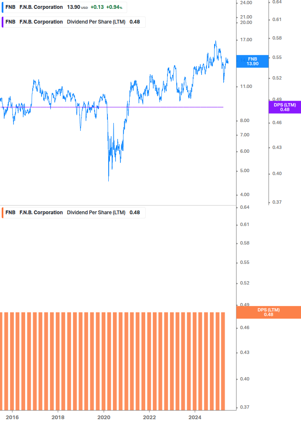Screen dimensions: 301x423
Task: Click the purple horizontal dividend line
Action: pos(112,107)
